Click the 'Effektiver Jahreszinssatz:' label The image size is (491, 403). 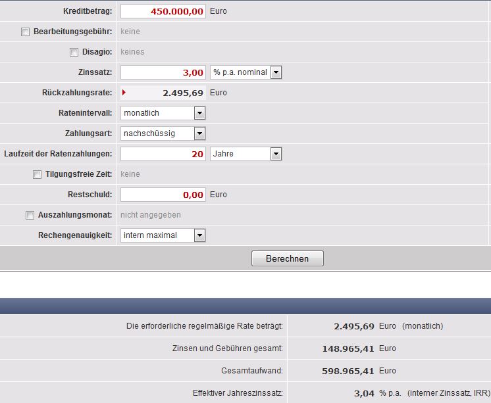(238, 393)
